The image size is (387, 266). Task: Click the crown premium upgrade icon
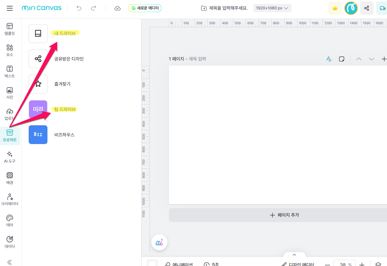point(335,8)
